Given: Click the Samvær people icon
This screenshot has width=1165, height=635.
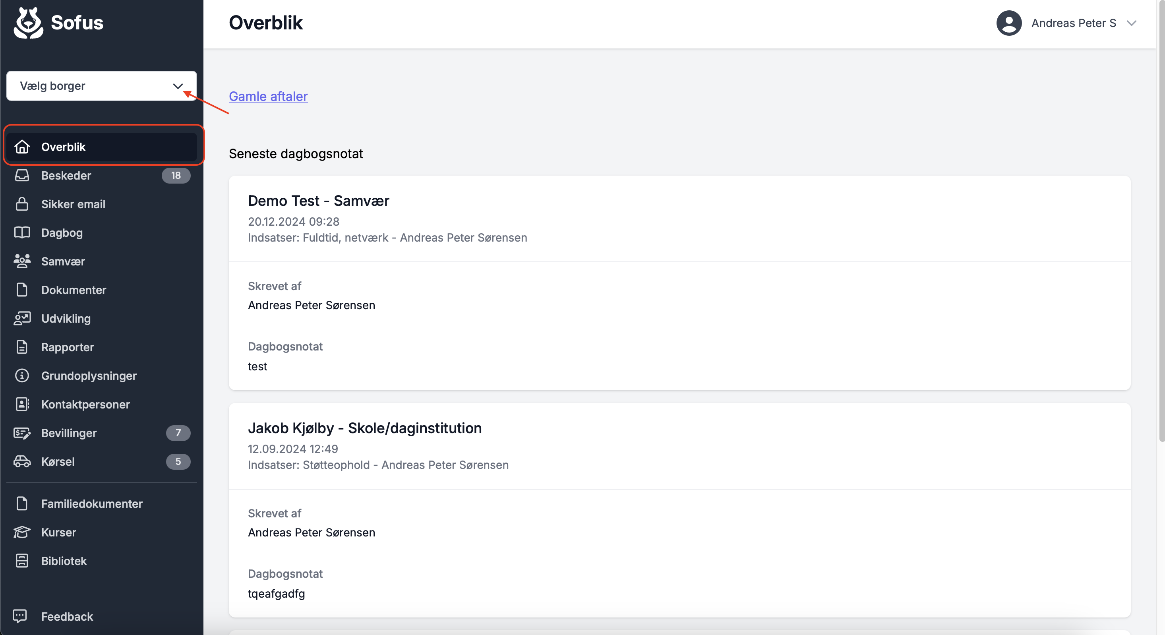Looking at the screenshot, I should click(22, 261).
